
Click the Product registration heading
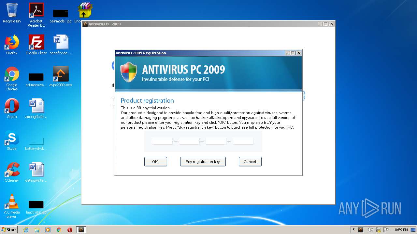(147, 100)
